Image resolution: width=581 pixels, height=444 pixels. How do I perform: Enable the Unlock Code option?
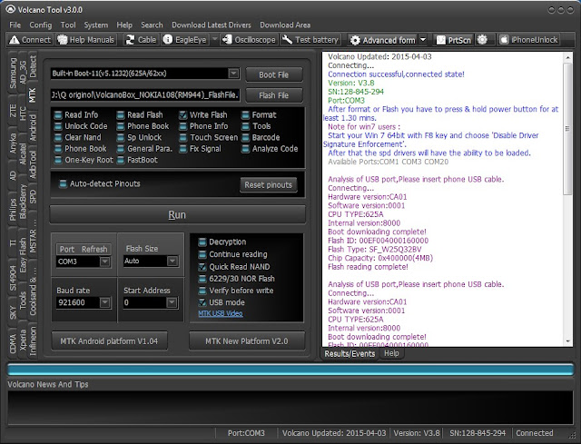[x=58, y=126]
